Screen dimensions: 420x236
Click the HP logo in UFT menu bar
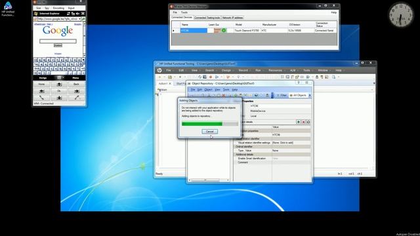point(159,70)
